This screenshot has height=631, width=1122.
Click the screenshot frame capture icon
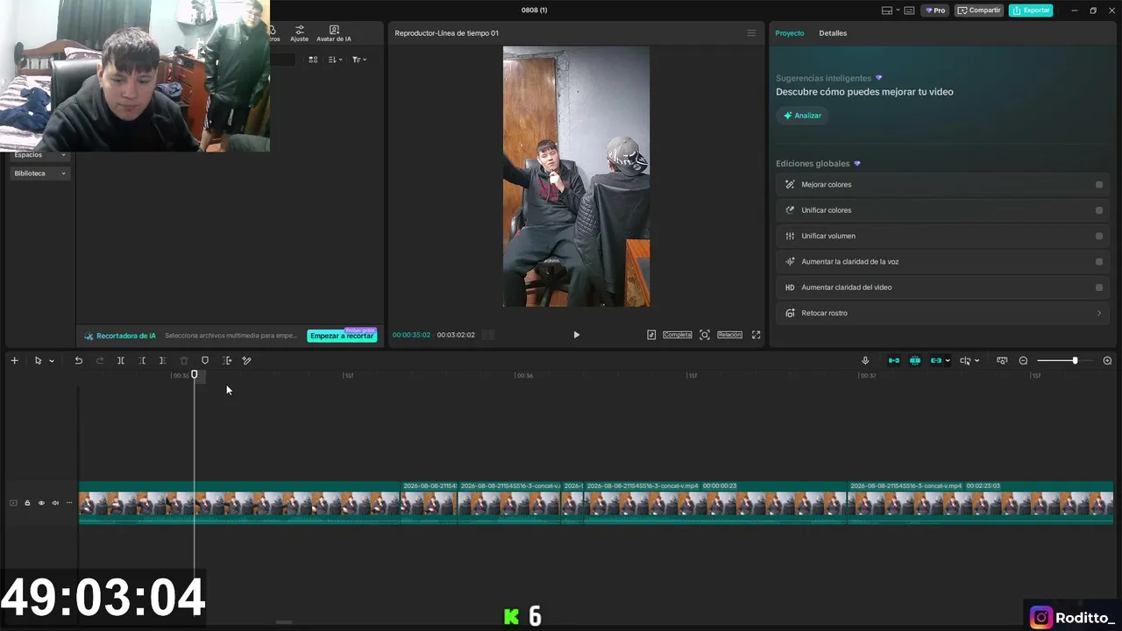coord(705,335)
